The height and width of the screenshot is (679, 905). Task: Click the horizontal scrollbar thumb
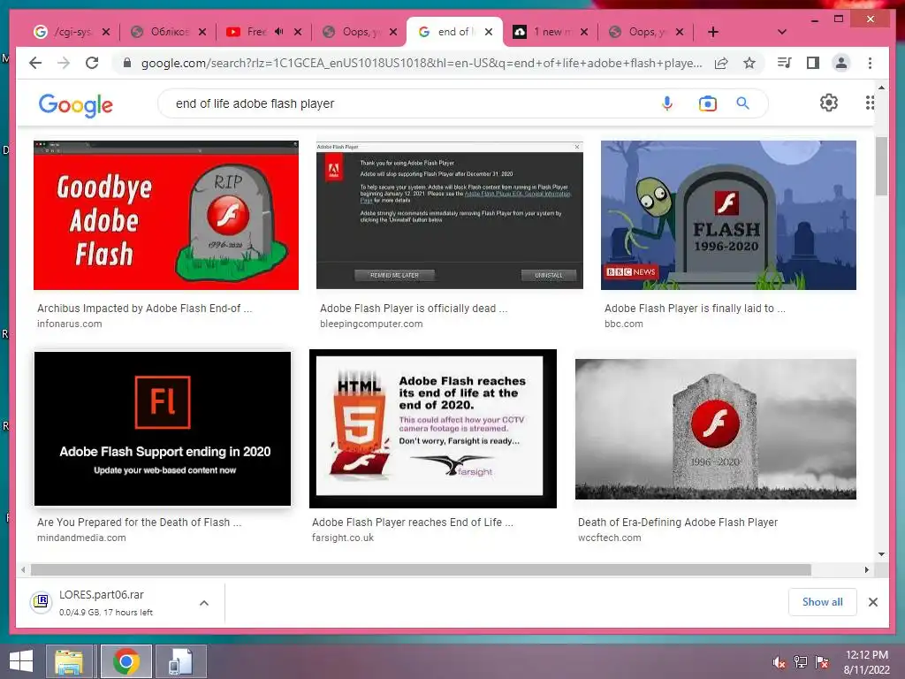pyautogui.click(x=421, y=570)
